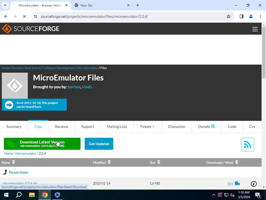This screenshot has width=266, height=200.
Task: Open the Summary tab
Action: 14,127
